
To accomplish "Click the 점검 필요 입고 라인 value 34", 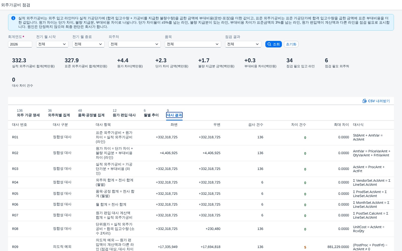I will pos(289,60).
